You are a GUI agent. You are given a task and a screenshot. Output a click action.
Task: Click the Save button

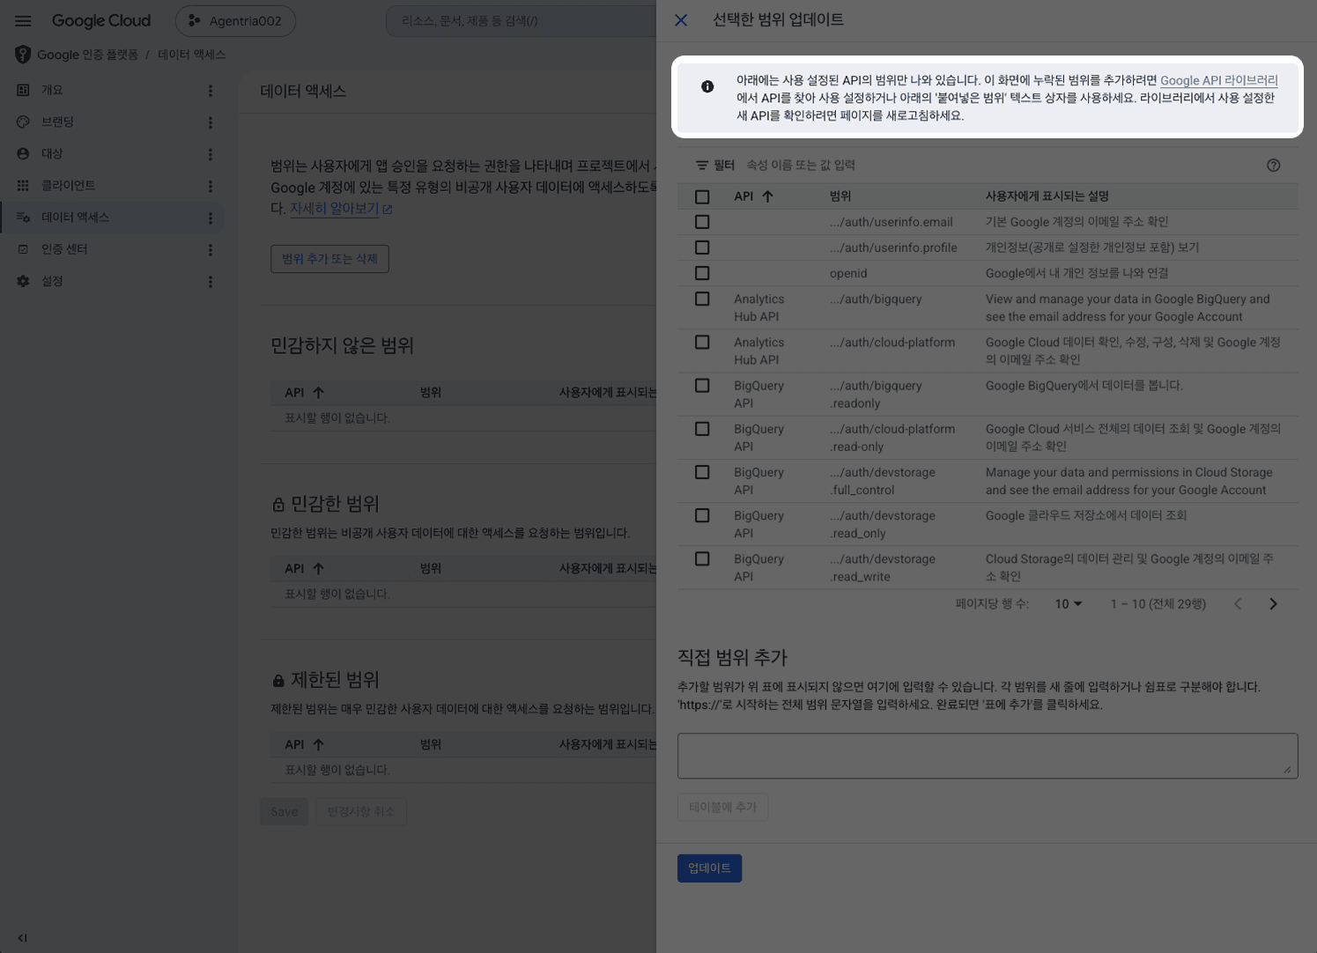tap(284, 812)
